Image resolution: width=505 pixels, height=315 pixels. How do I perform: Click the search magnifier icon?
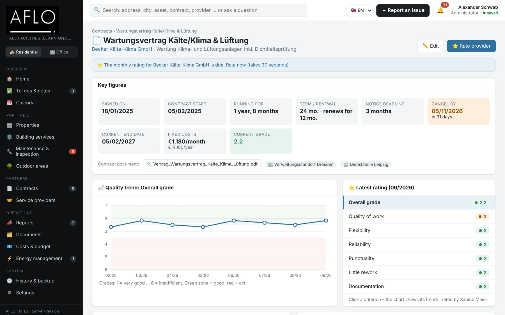point(97,10)
